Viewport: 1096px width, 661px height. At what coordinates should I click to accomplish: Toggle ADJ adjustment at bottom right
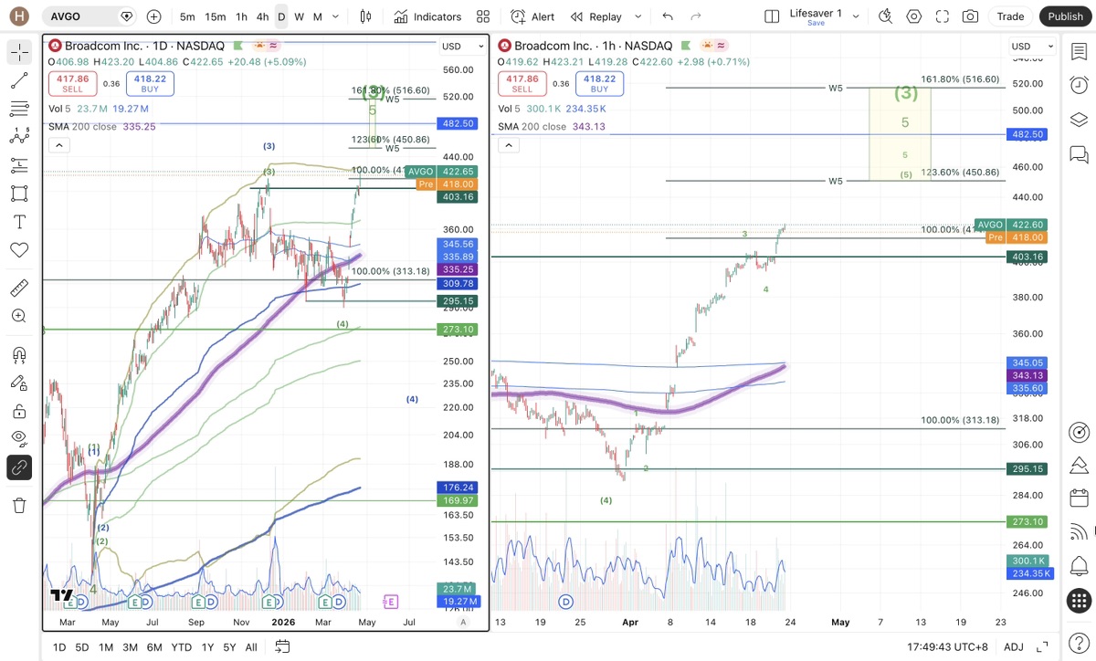click(x=1014, y=647)
